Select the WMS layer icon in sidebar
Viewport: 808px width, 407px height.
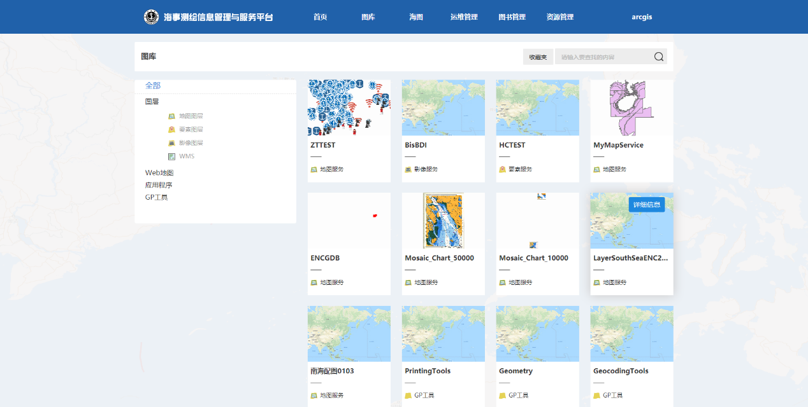171,156
